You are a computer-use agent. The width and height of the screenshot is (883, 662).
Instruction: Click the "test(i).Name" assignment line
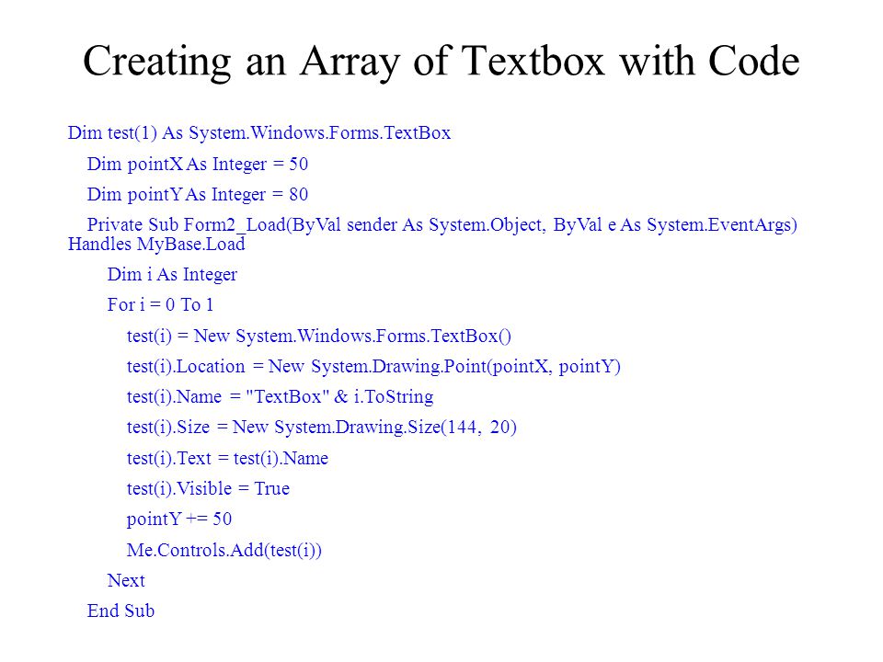280,397
